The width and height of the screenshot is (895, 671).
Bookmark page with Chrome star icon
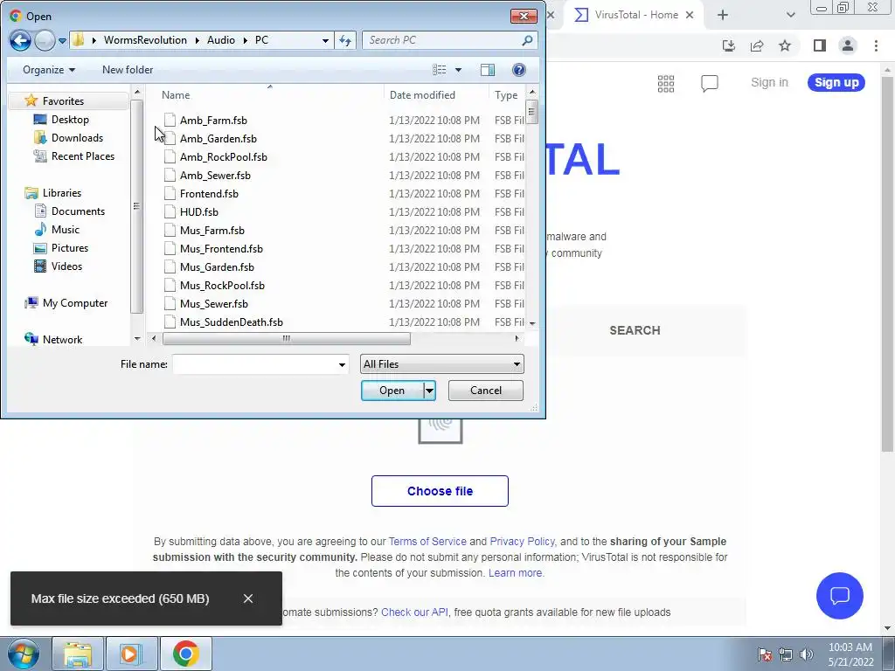(x=785, y=45)
